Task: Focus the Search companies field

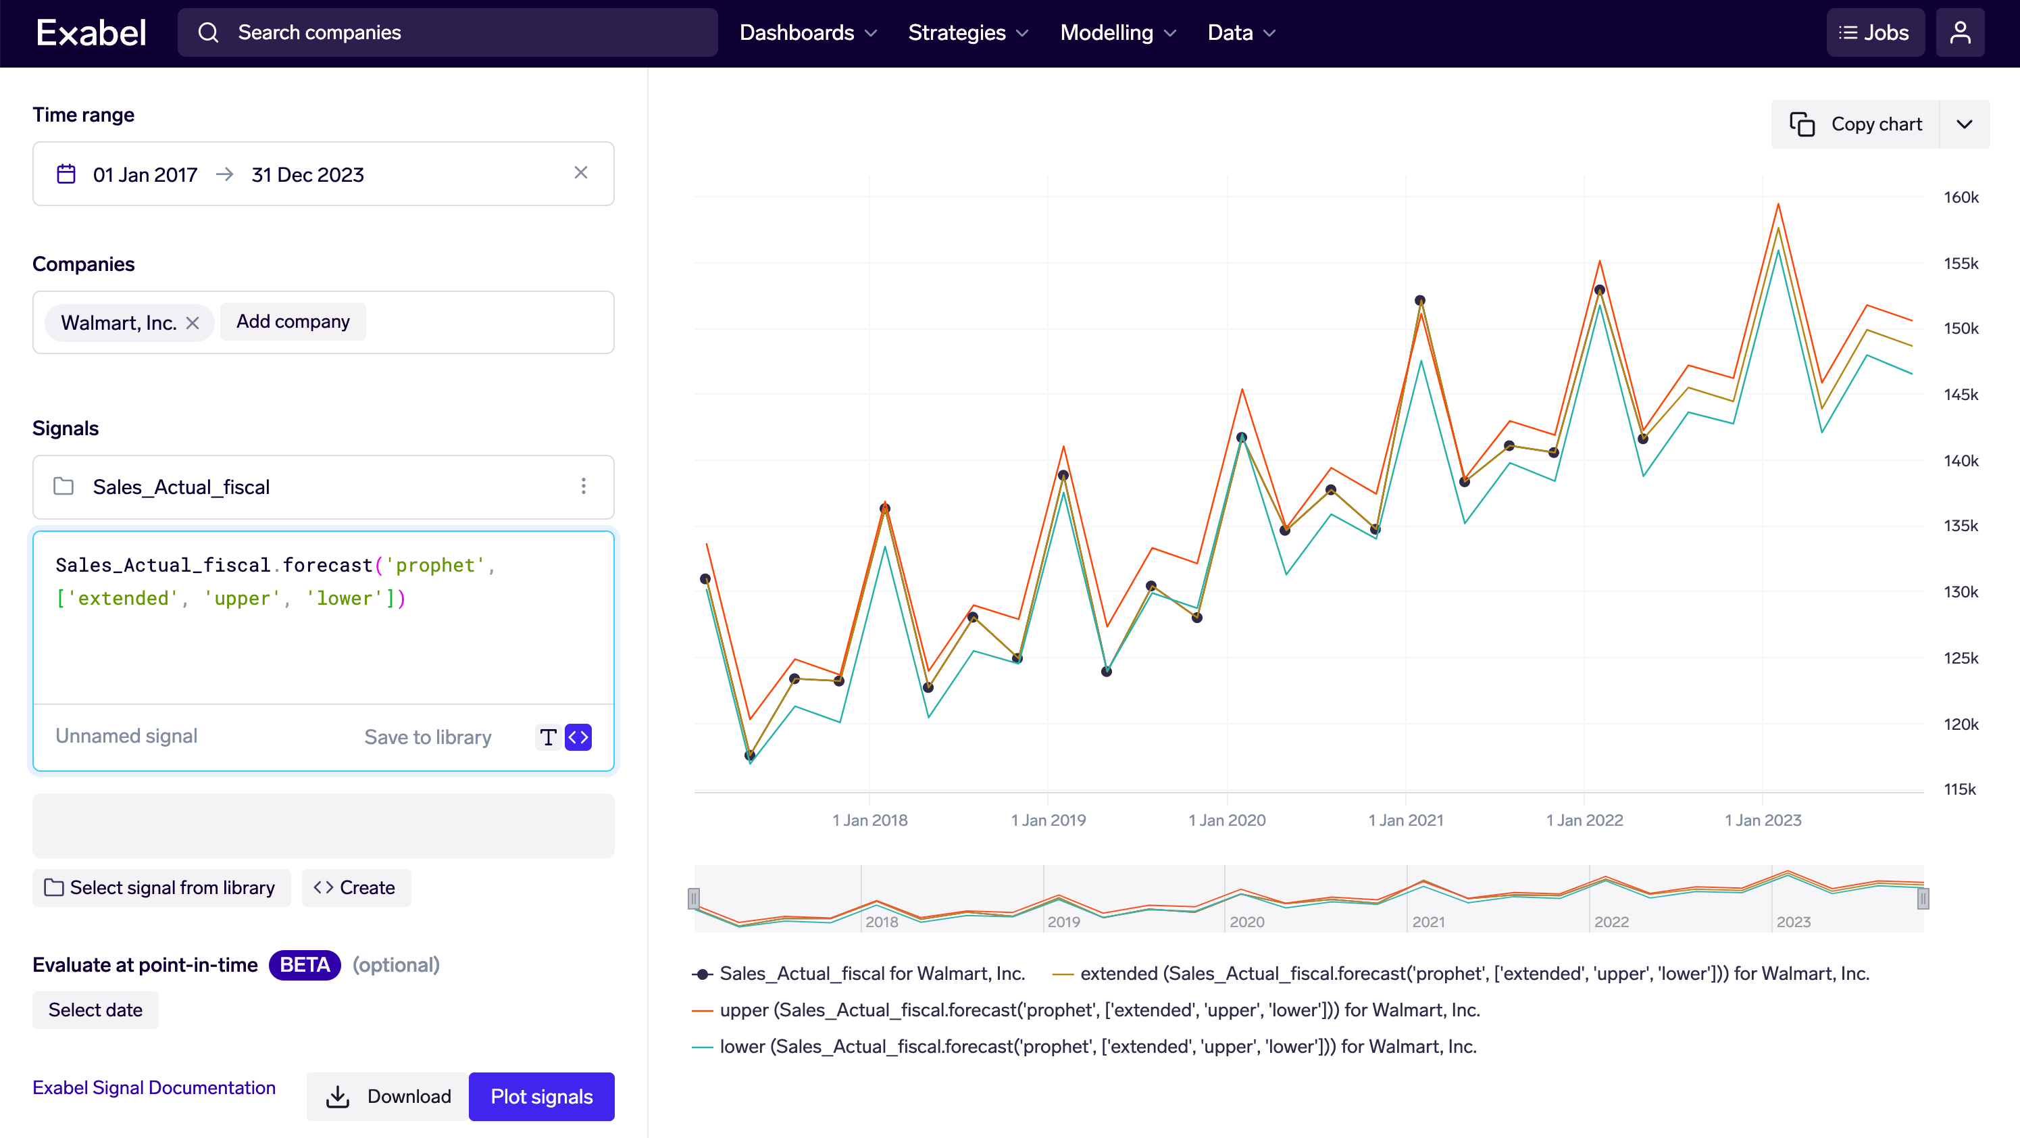Action: (x=448, y=33)
